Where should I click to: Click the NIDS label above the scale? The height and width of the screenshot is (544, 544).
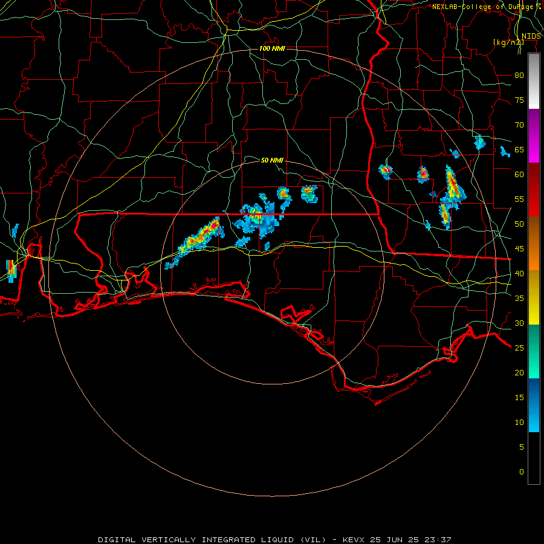pos(531,36)
